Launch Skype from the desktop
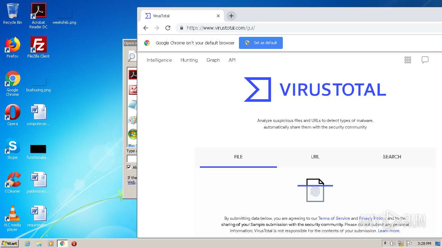 [x=12, y=149]
